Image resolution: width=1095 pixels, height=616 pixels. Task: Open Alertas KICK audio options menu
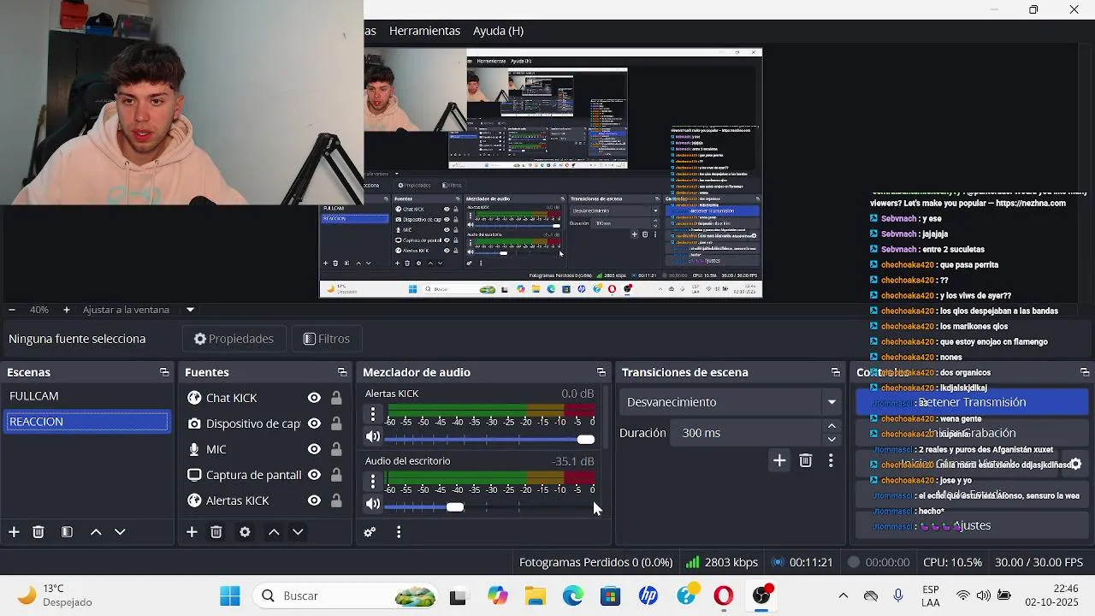373,413
